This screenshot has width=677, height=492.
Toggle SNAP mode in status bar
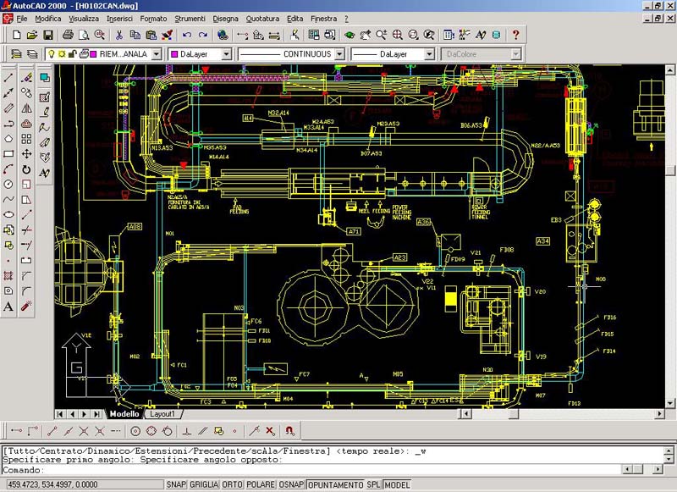(x=175, y=484)
